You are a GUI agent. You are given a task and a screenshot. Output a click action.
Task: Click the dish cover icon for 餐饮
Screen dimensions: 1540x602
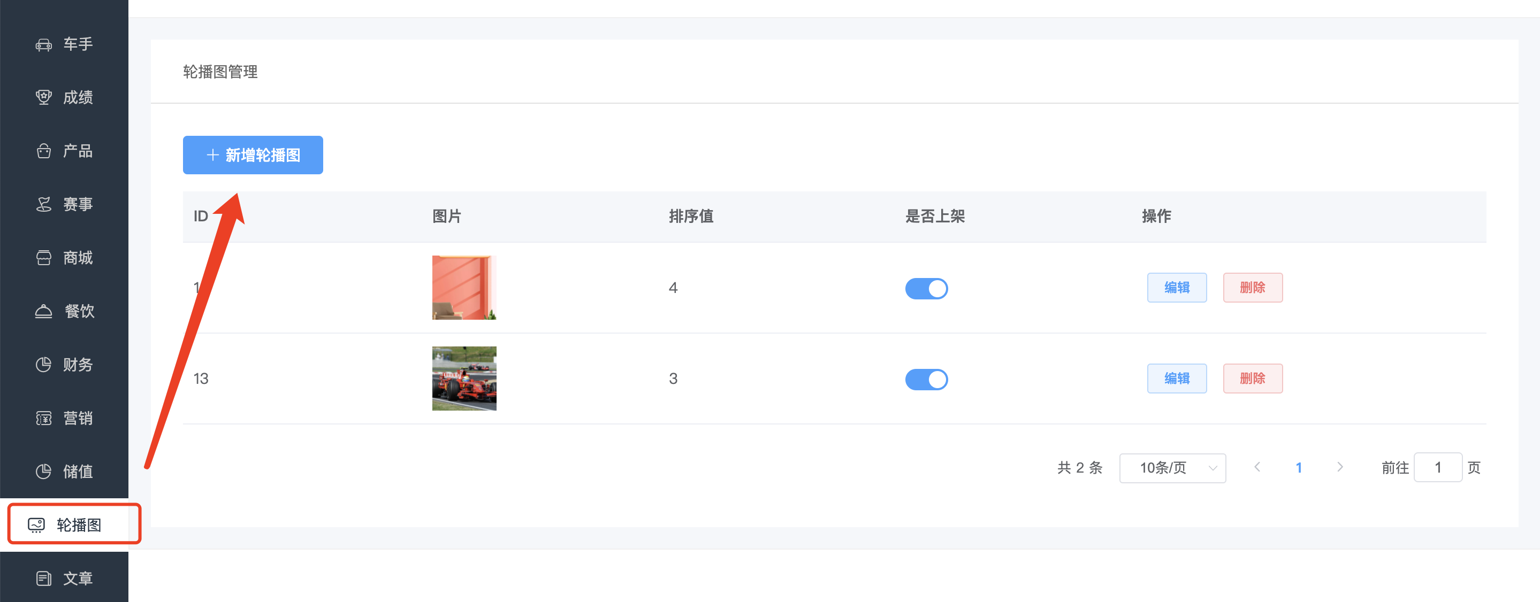coord(44,311)
